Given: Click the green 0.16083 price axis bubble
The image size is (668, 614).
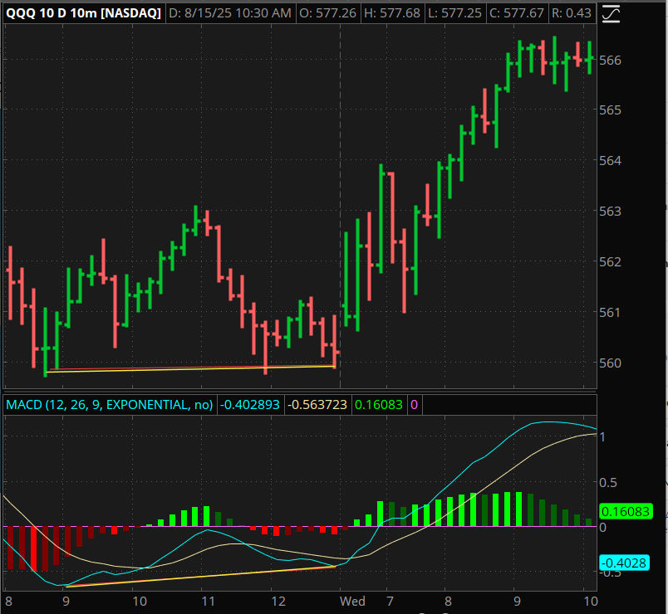Looking at the screenshot, I should coord(626,511).
